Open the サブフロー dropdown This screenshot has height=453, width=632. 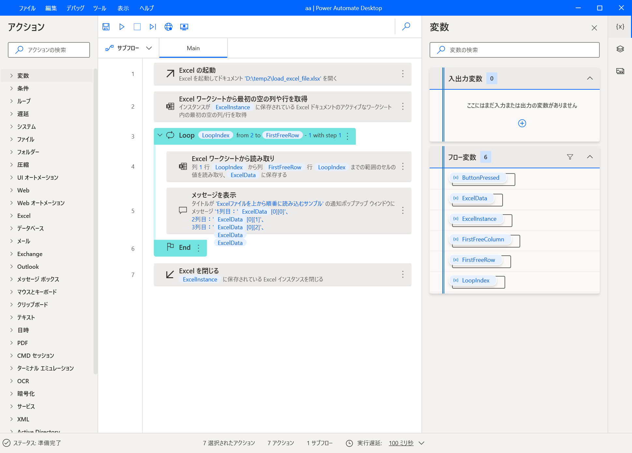pos(128,48)
